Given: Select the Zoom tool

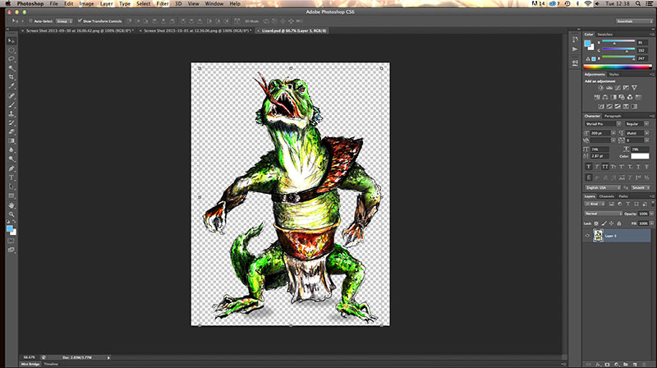Looking at the screenshot, I should pyautogui.click(x=11, y=214).
